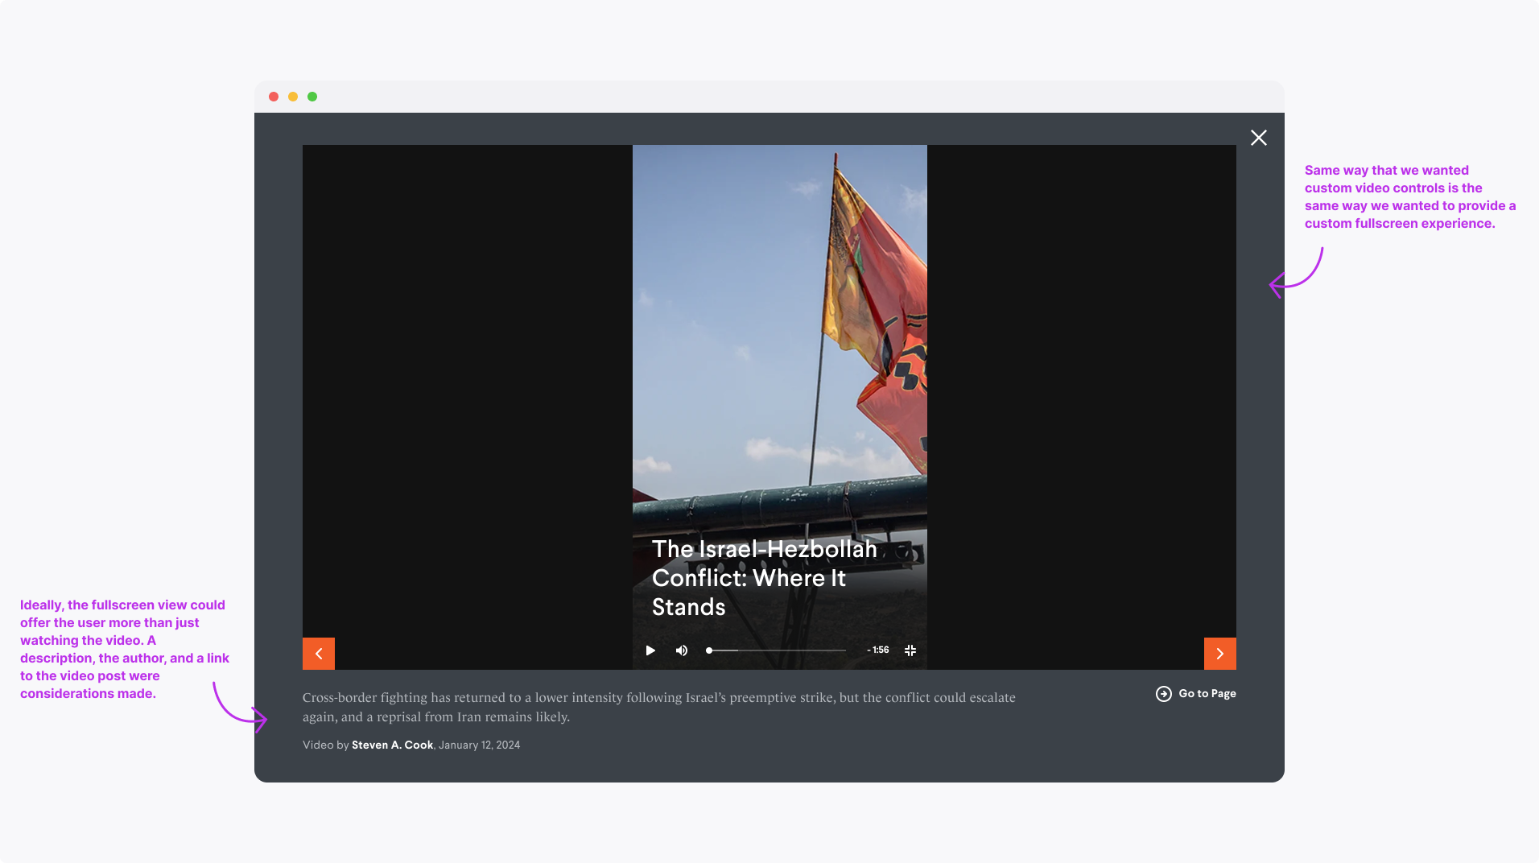Go to previous video with left arrow

pos(319,654)
